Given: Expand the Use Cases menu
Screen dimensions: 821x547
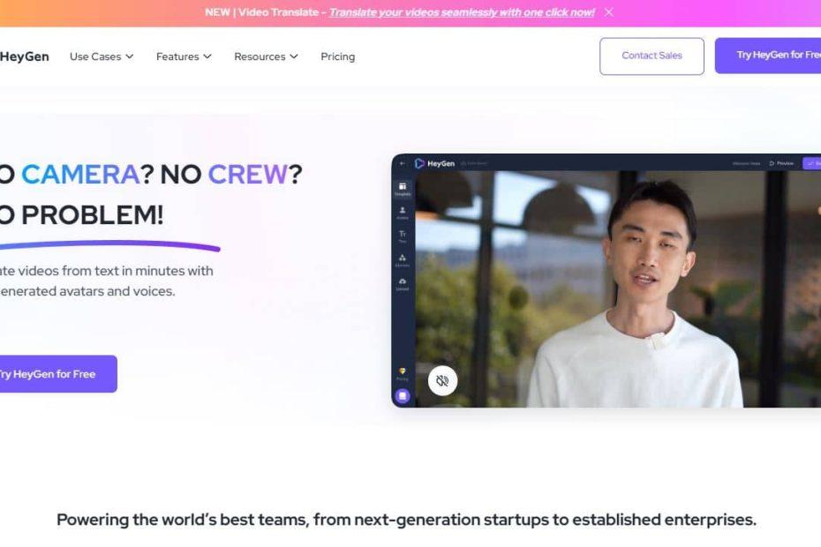Looking at the screenshot, I should (x=102, y=56).
